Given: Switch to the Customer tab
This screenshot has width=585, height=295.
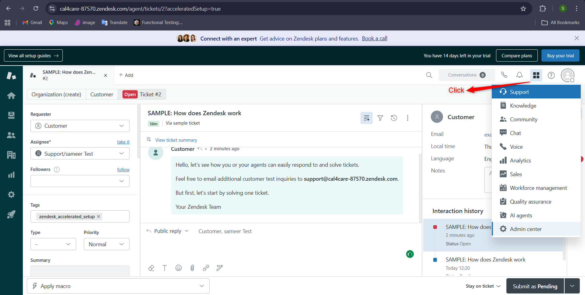Looking at the screenshot, I should [102, 94].
